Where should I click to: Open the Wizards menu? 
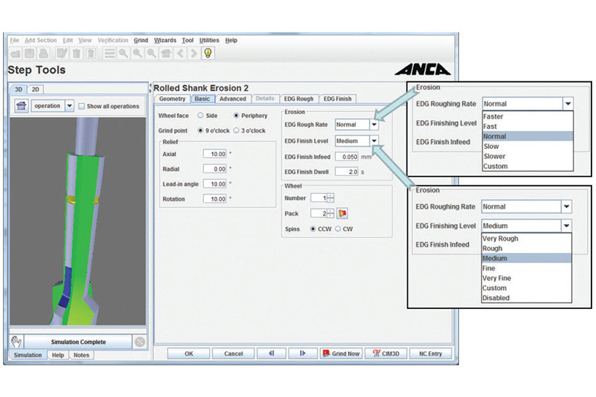(165, 40)
